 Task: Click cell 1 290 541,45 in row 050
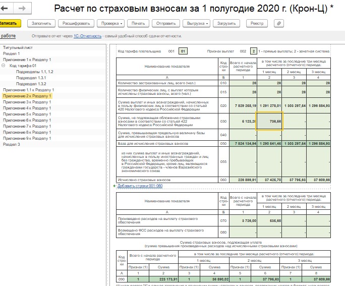(269, 143)
